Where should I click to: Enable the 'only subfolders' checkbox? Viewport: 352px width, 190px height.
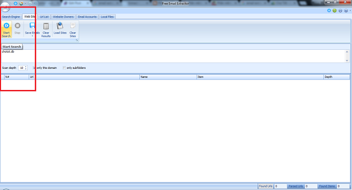coord(64,68)
